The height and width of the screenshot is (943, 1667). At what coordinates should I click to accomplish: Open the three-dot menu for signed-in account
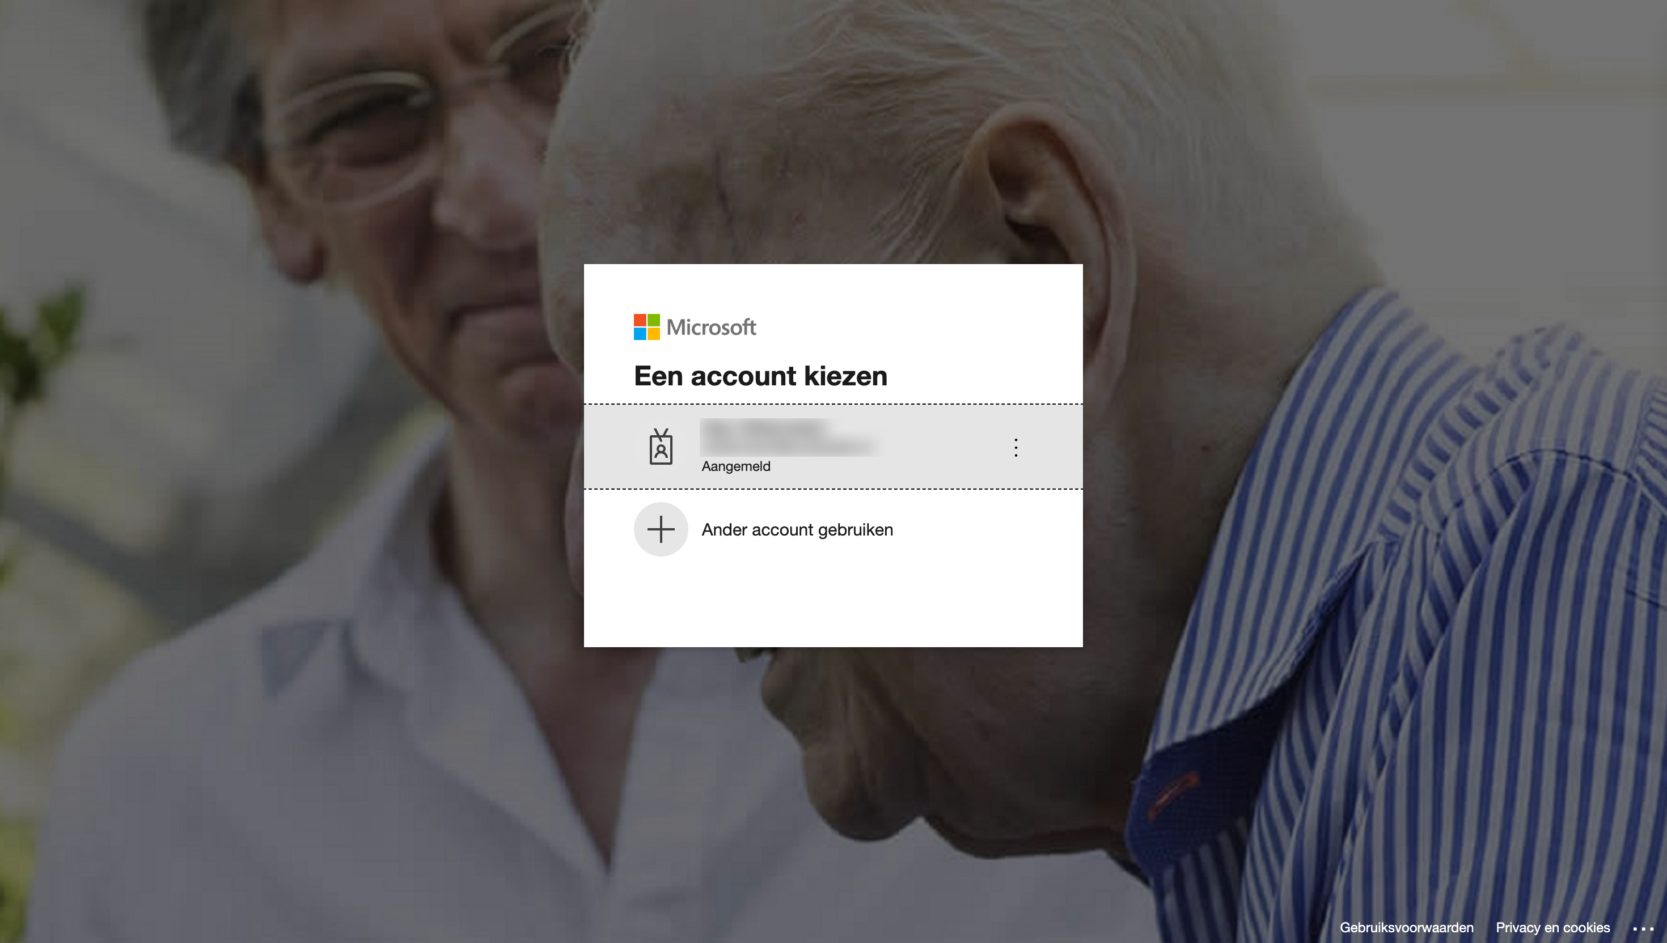1016,448
